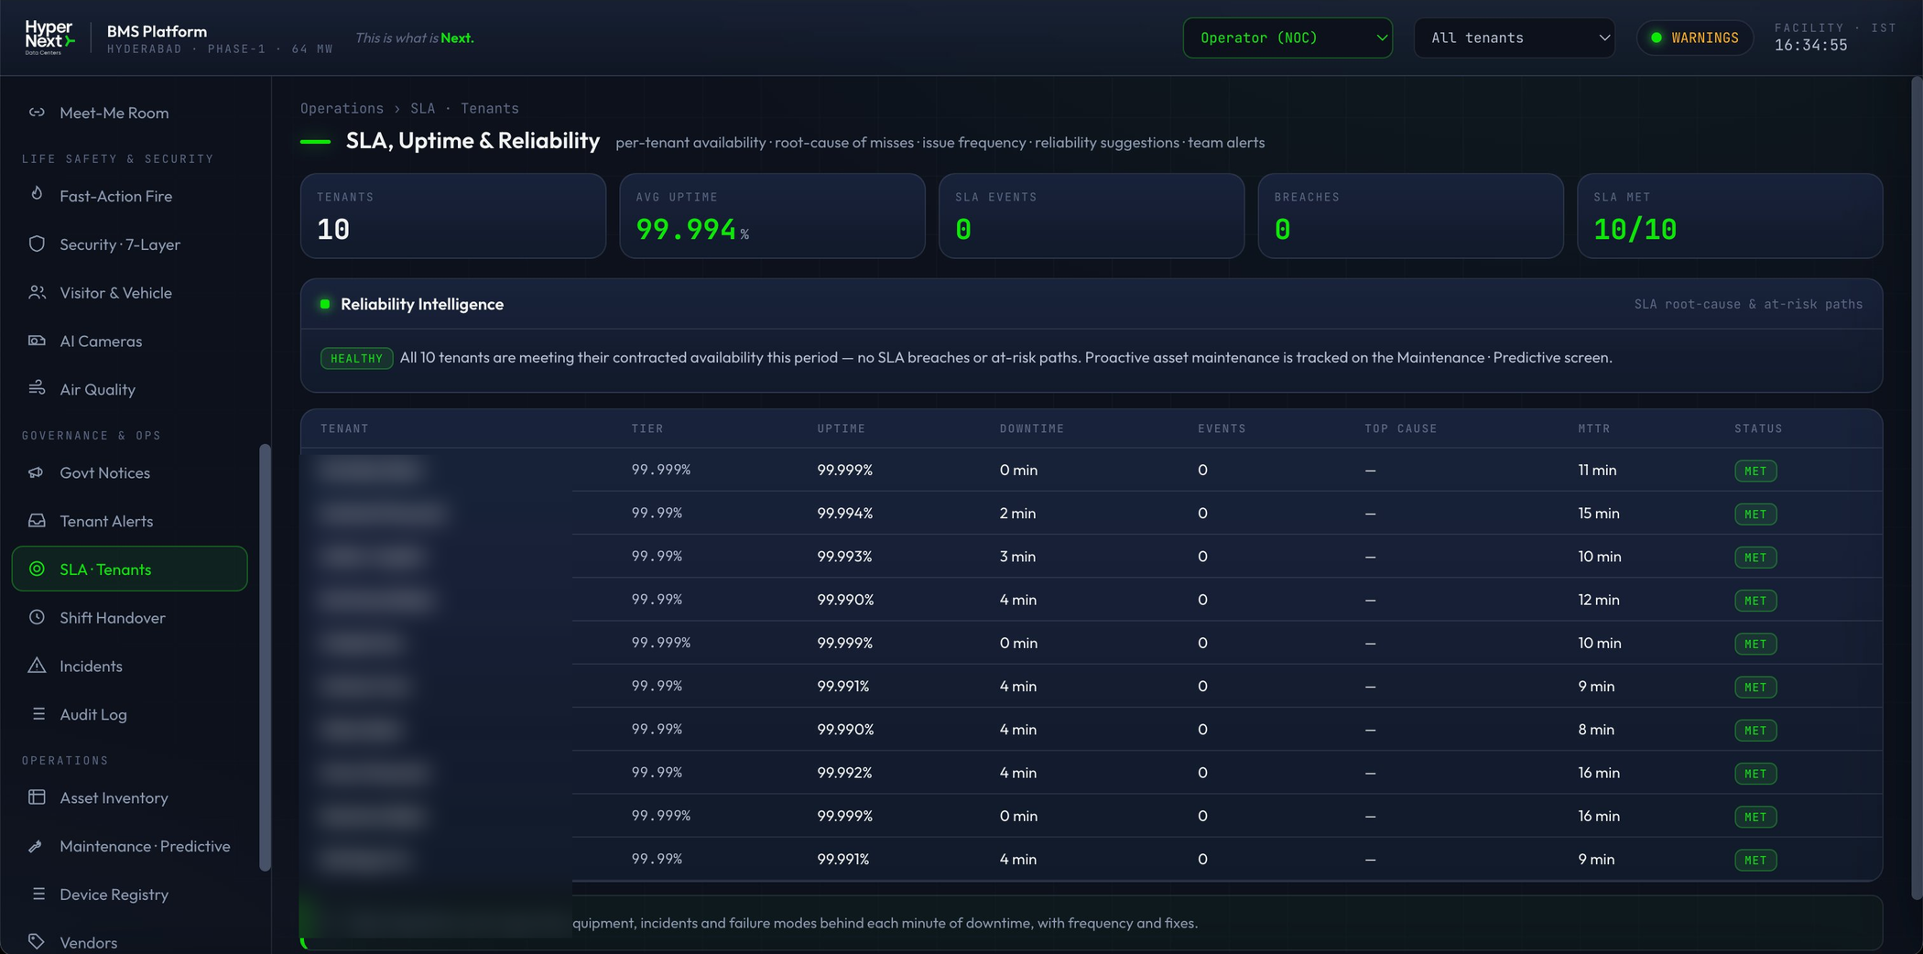Click the 3 min downtime value
The height and width of the screenshot is (954, 1923).
pyautogui.click(x=1017, y=556)
